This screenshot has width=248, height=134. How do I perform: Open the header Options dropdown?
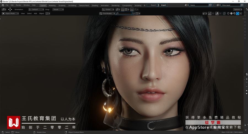pos(238,9)
